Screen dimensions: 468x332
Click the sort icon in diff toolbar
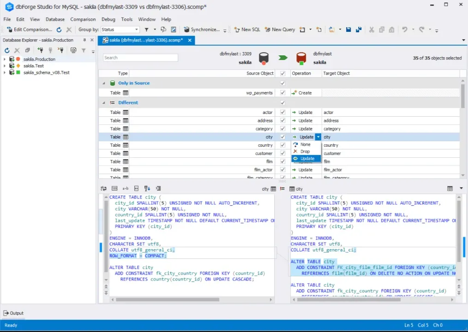[147, 189]
